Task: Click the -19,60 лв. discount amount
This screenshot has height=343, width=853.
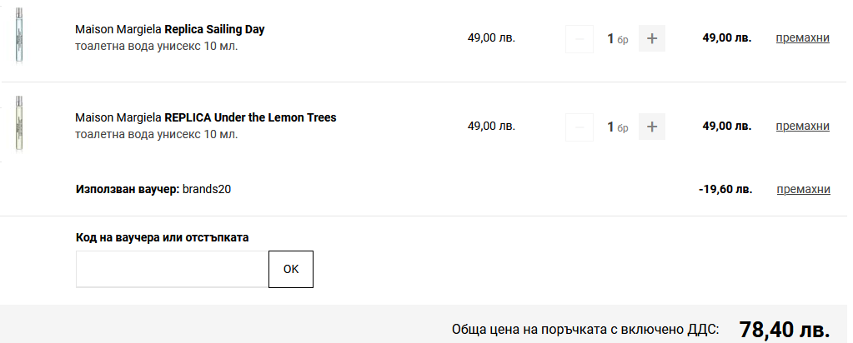Action: (x=725, y=189)
